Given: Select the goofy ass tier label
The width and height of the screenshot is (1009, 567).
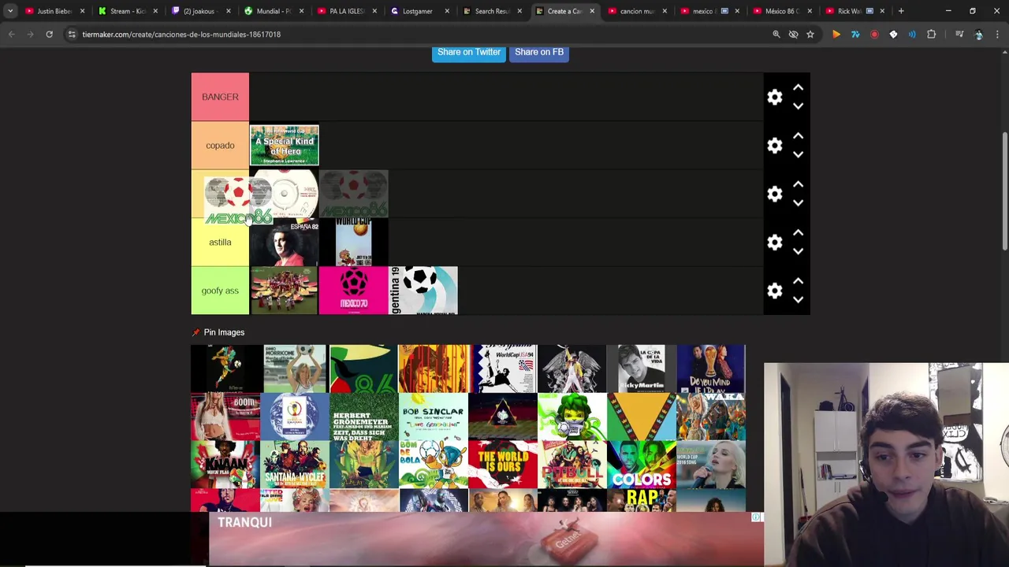Looking at the screenshot, I should [x=220, y=291].
